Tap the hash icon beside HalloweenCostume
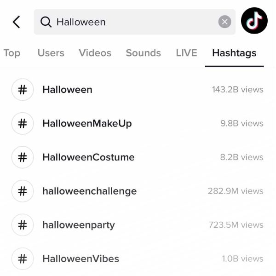This screenshot has height=276, width=276. point(23,157)
